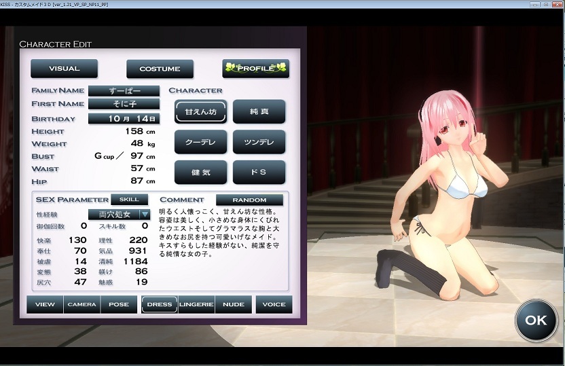Switch to the VISUAL tab
This screenshot has height=366, width=565.
coord(64,69)
